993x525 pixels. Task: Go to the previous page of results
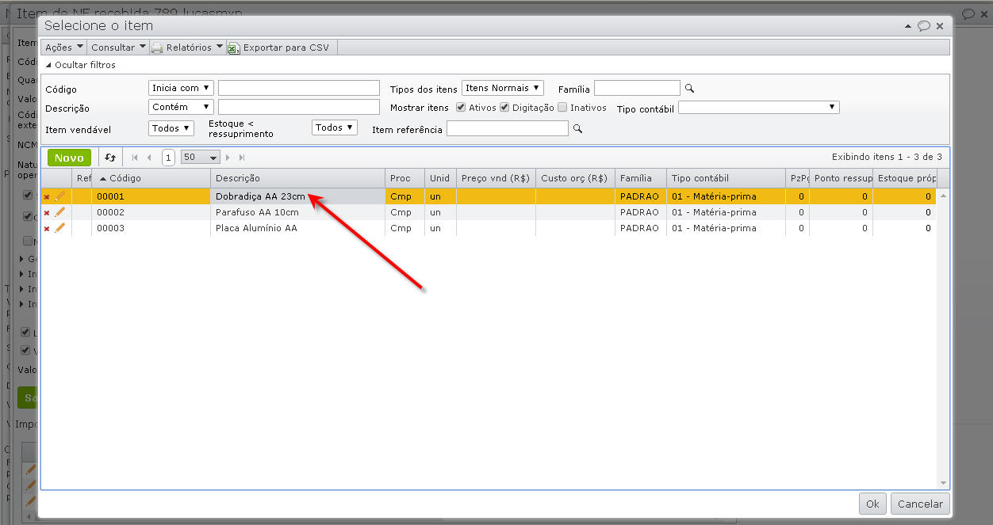[x=149, y=158]
